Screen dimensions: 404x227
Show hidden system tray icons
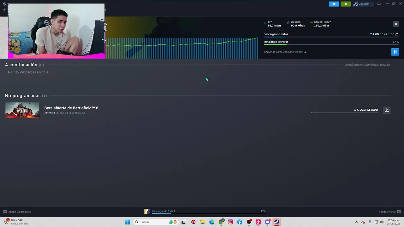356,222
